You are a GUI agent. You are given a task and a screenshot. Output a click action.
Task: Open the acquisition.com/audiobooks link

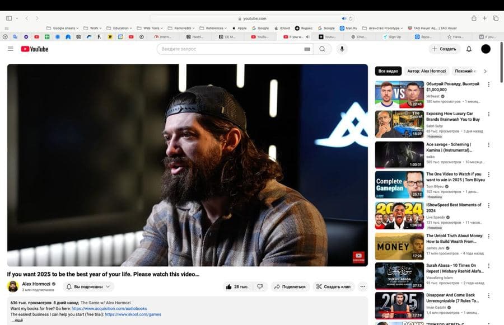click(x=109, y=309)
